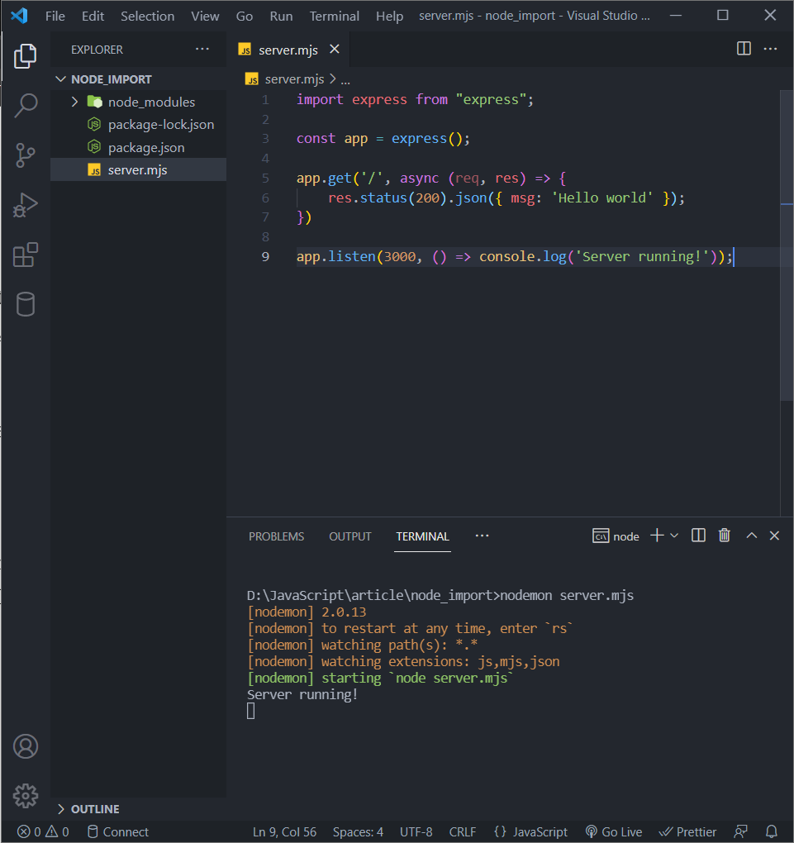This screenshot has width=794, height=843.
Task: Switch to the PROBLEMS tab
Action: coord(276,536)
